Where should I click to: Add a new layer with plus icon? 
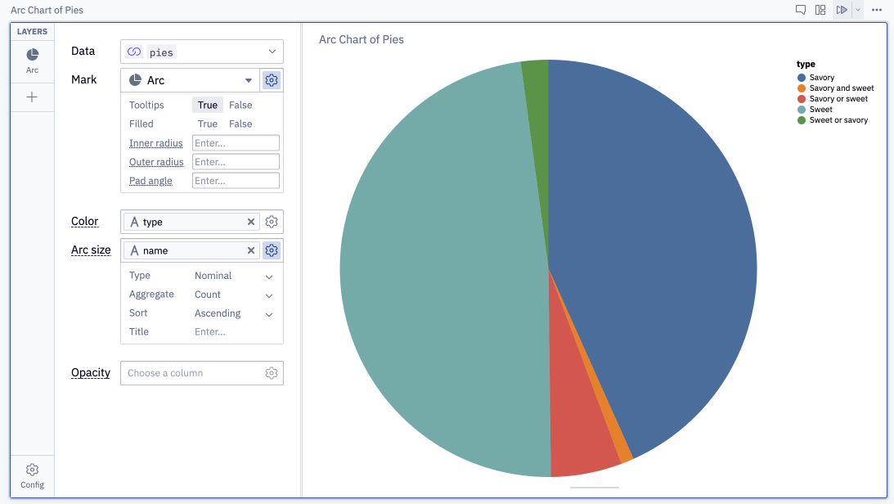tap(32, 97)
